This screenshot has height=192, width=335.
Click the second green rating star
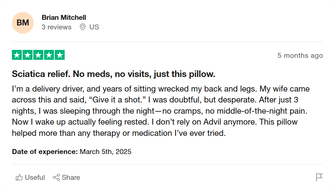28,55
